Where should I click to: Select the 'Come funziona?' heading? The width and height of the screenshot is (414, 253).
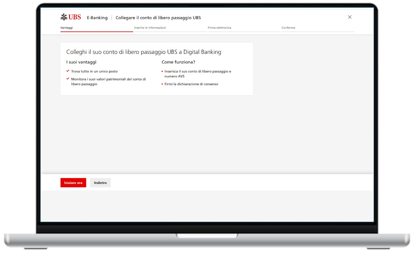(178, 62)
